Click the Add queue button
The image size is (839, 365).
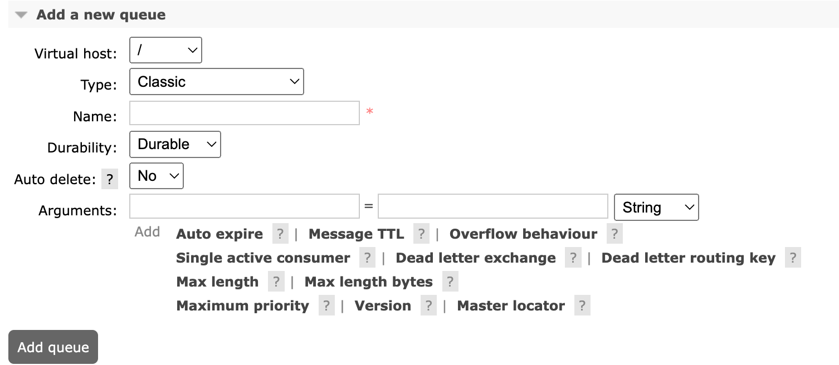[53, 347]
